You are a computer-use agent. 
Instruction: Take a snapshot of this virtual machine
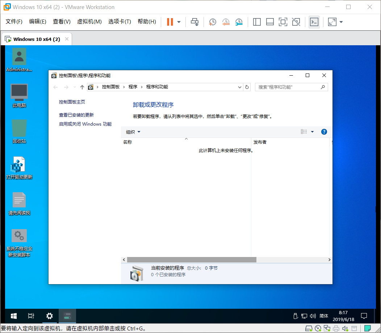pyautogui.click(x=212, y=22)
